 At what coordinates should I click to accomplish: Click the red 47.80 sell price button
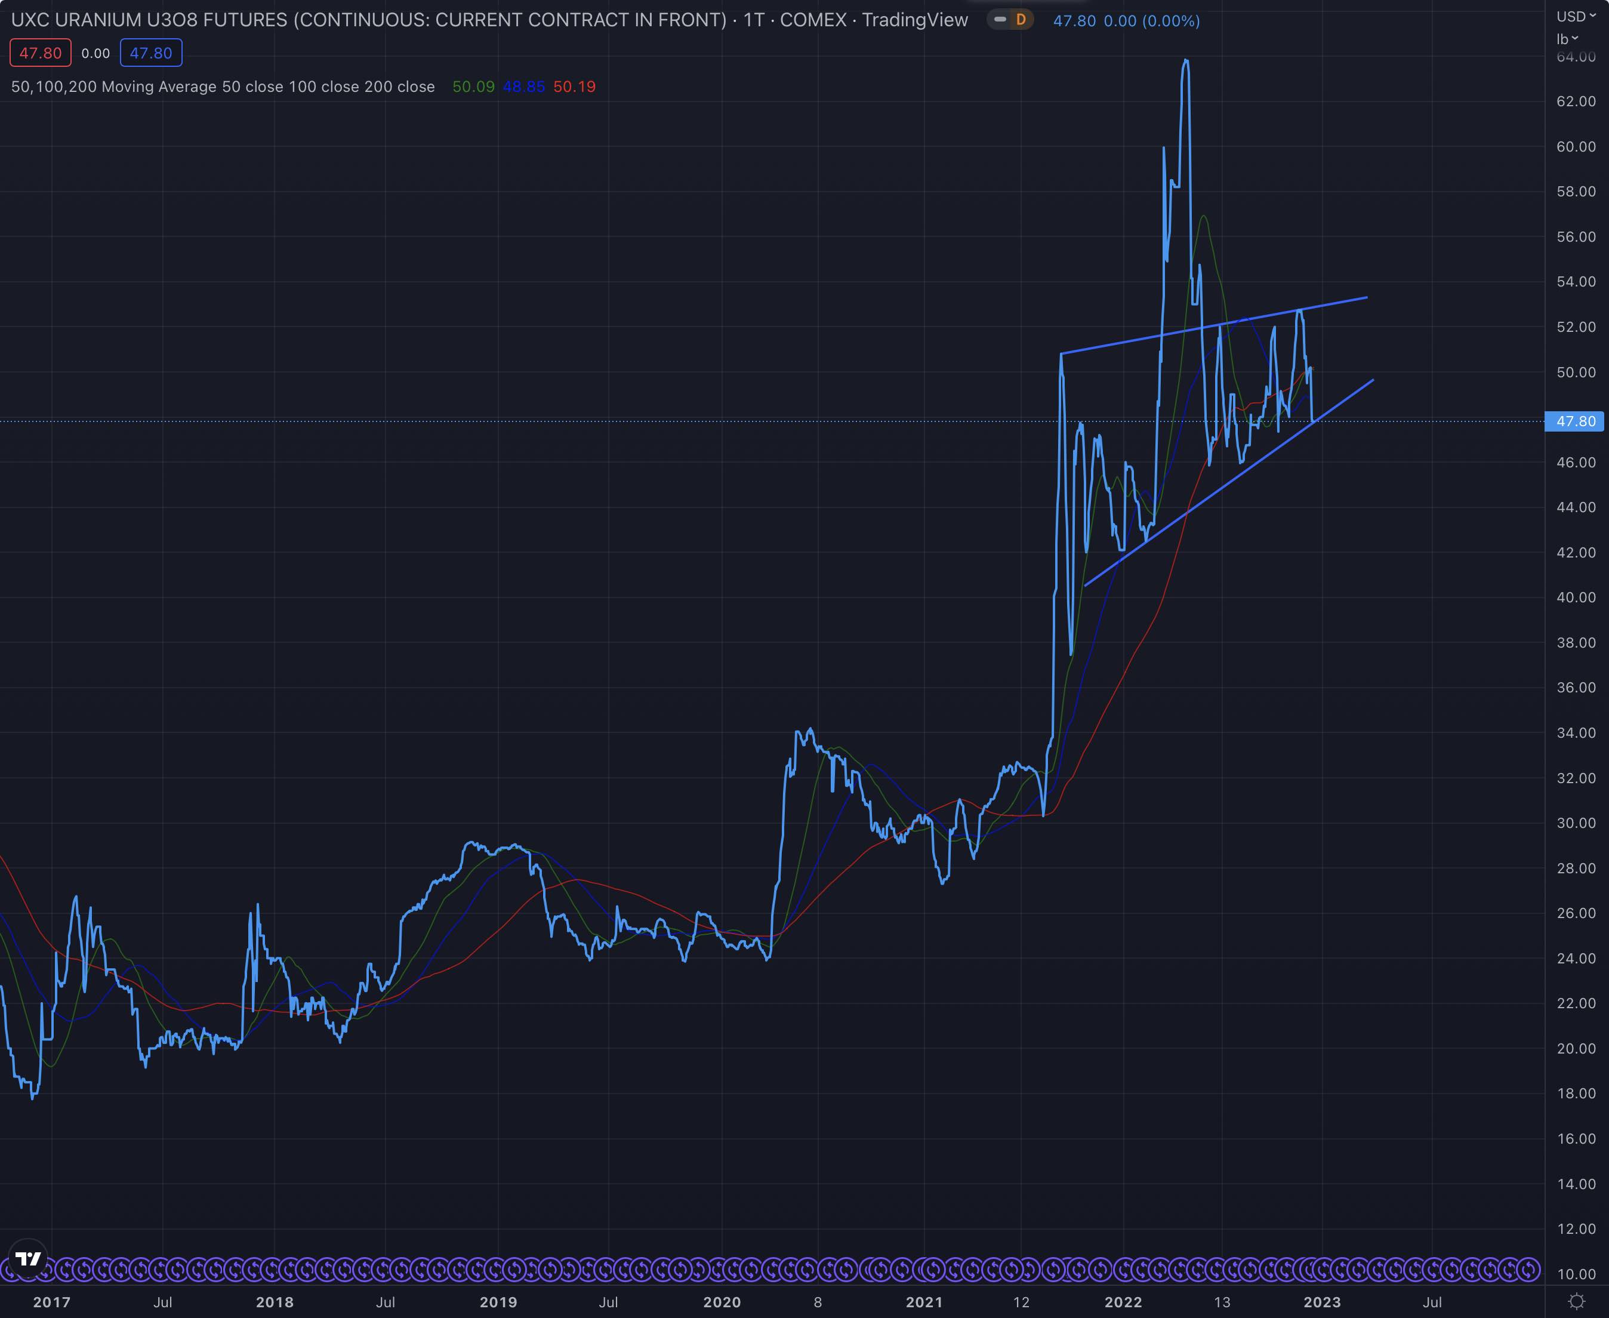(x=40, y=53)
